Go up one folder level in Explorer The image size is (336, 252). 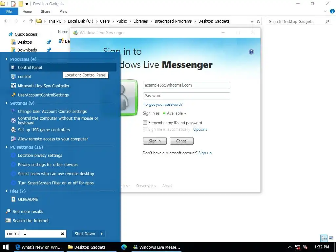(x=31, y=21)
